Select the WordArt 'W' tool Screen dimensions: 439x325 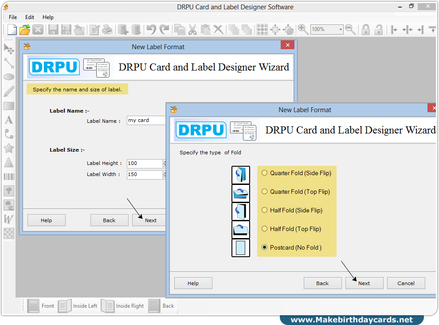point(8,219)
